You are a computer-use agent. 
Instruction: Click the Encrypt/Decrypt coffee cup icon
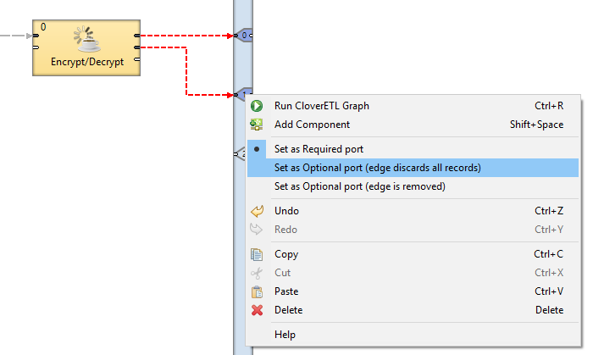click(88, 39)
